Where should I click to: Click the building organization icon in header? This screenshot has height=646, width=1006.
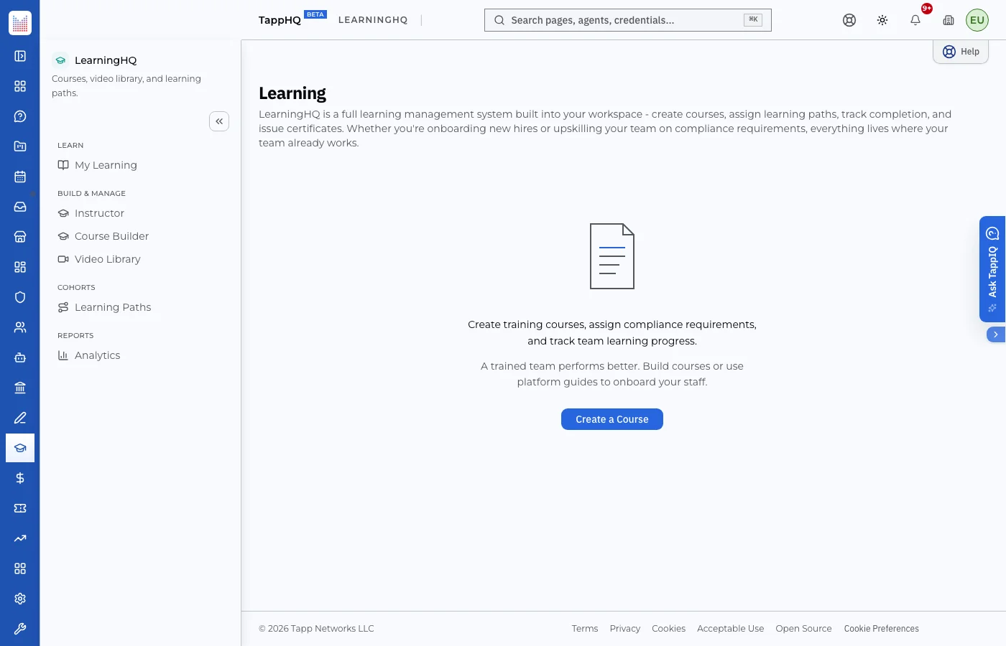(949, 20)
